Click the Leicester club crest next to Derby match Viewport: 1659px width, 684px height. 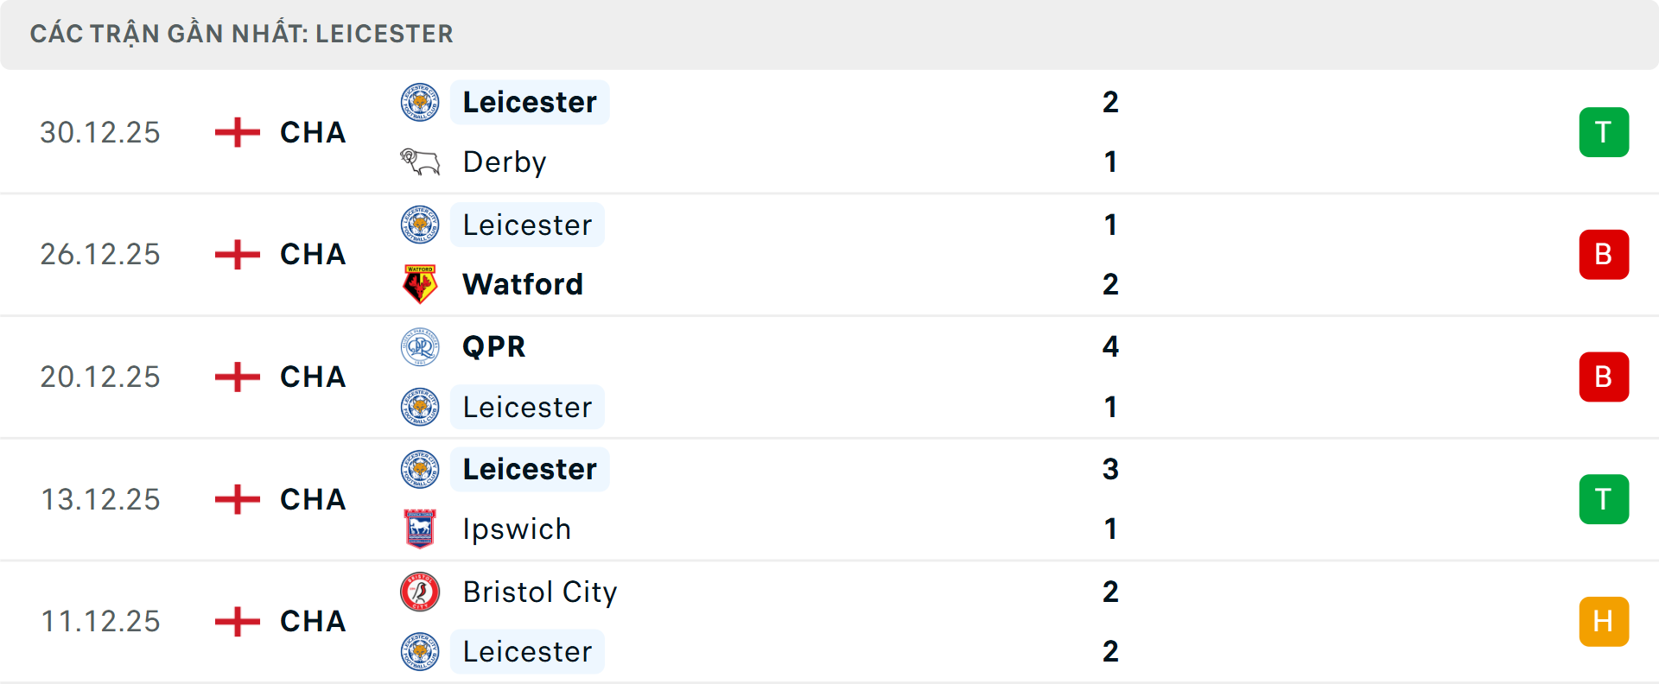tap(419, 101)
